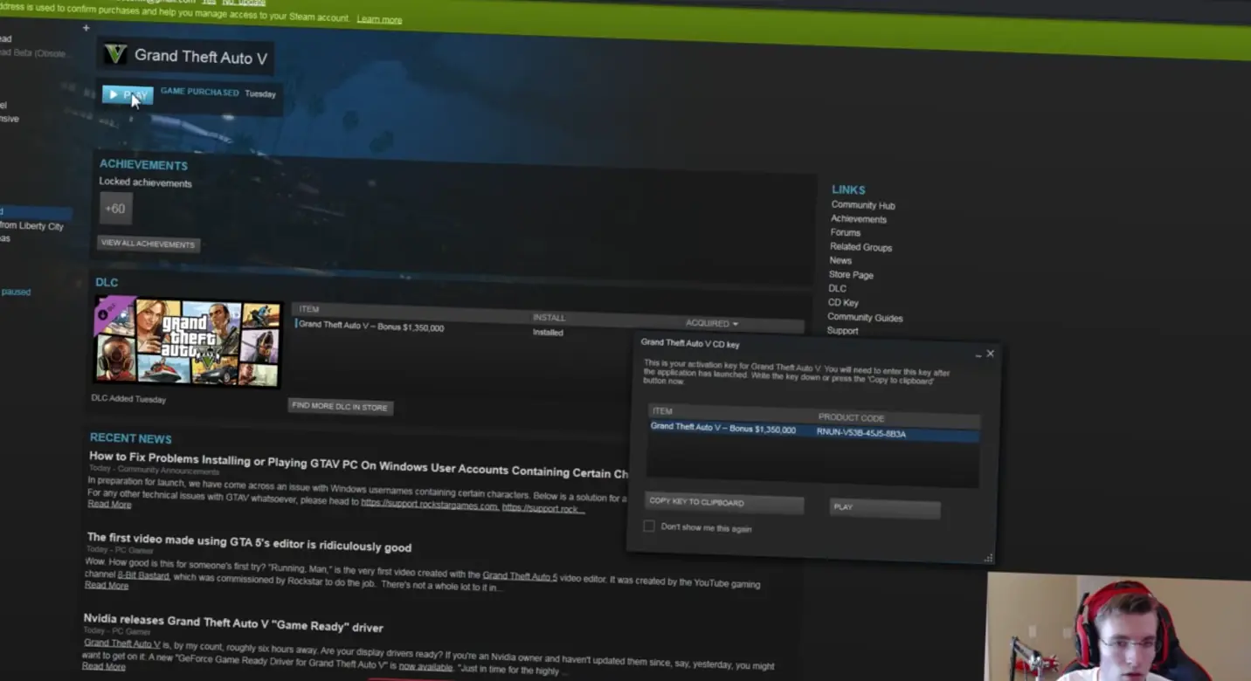Screen dimensions: 1251x681
Task: Click Copy Key to Clipboard in CD key dialog
Action: [724, 503]
